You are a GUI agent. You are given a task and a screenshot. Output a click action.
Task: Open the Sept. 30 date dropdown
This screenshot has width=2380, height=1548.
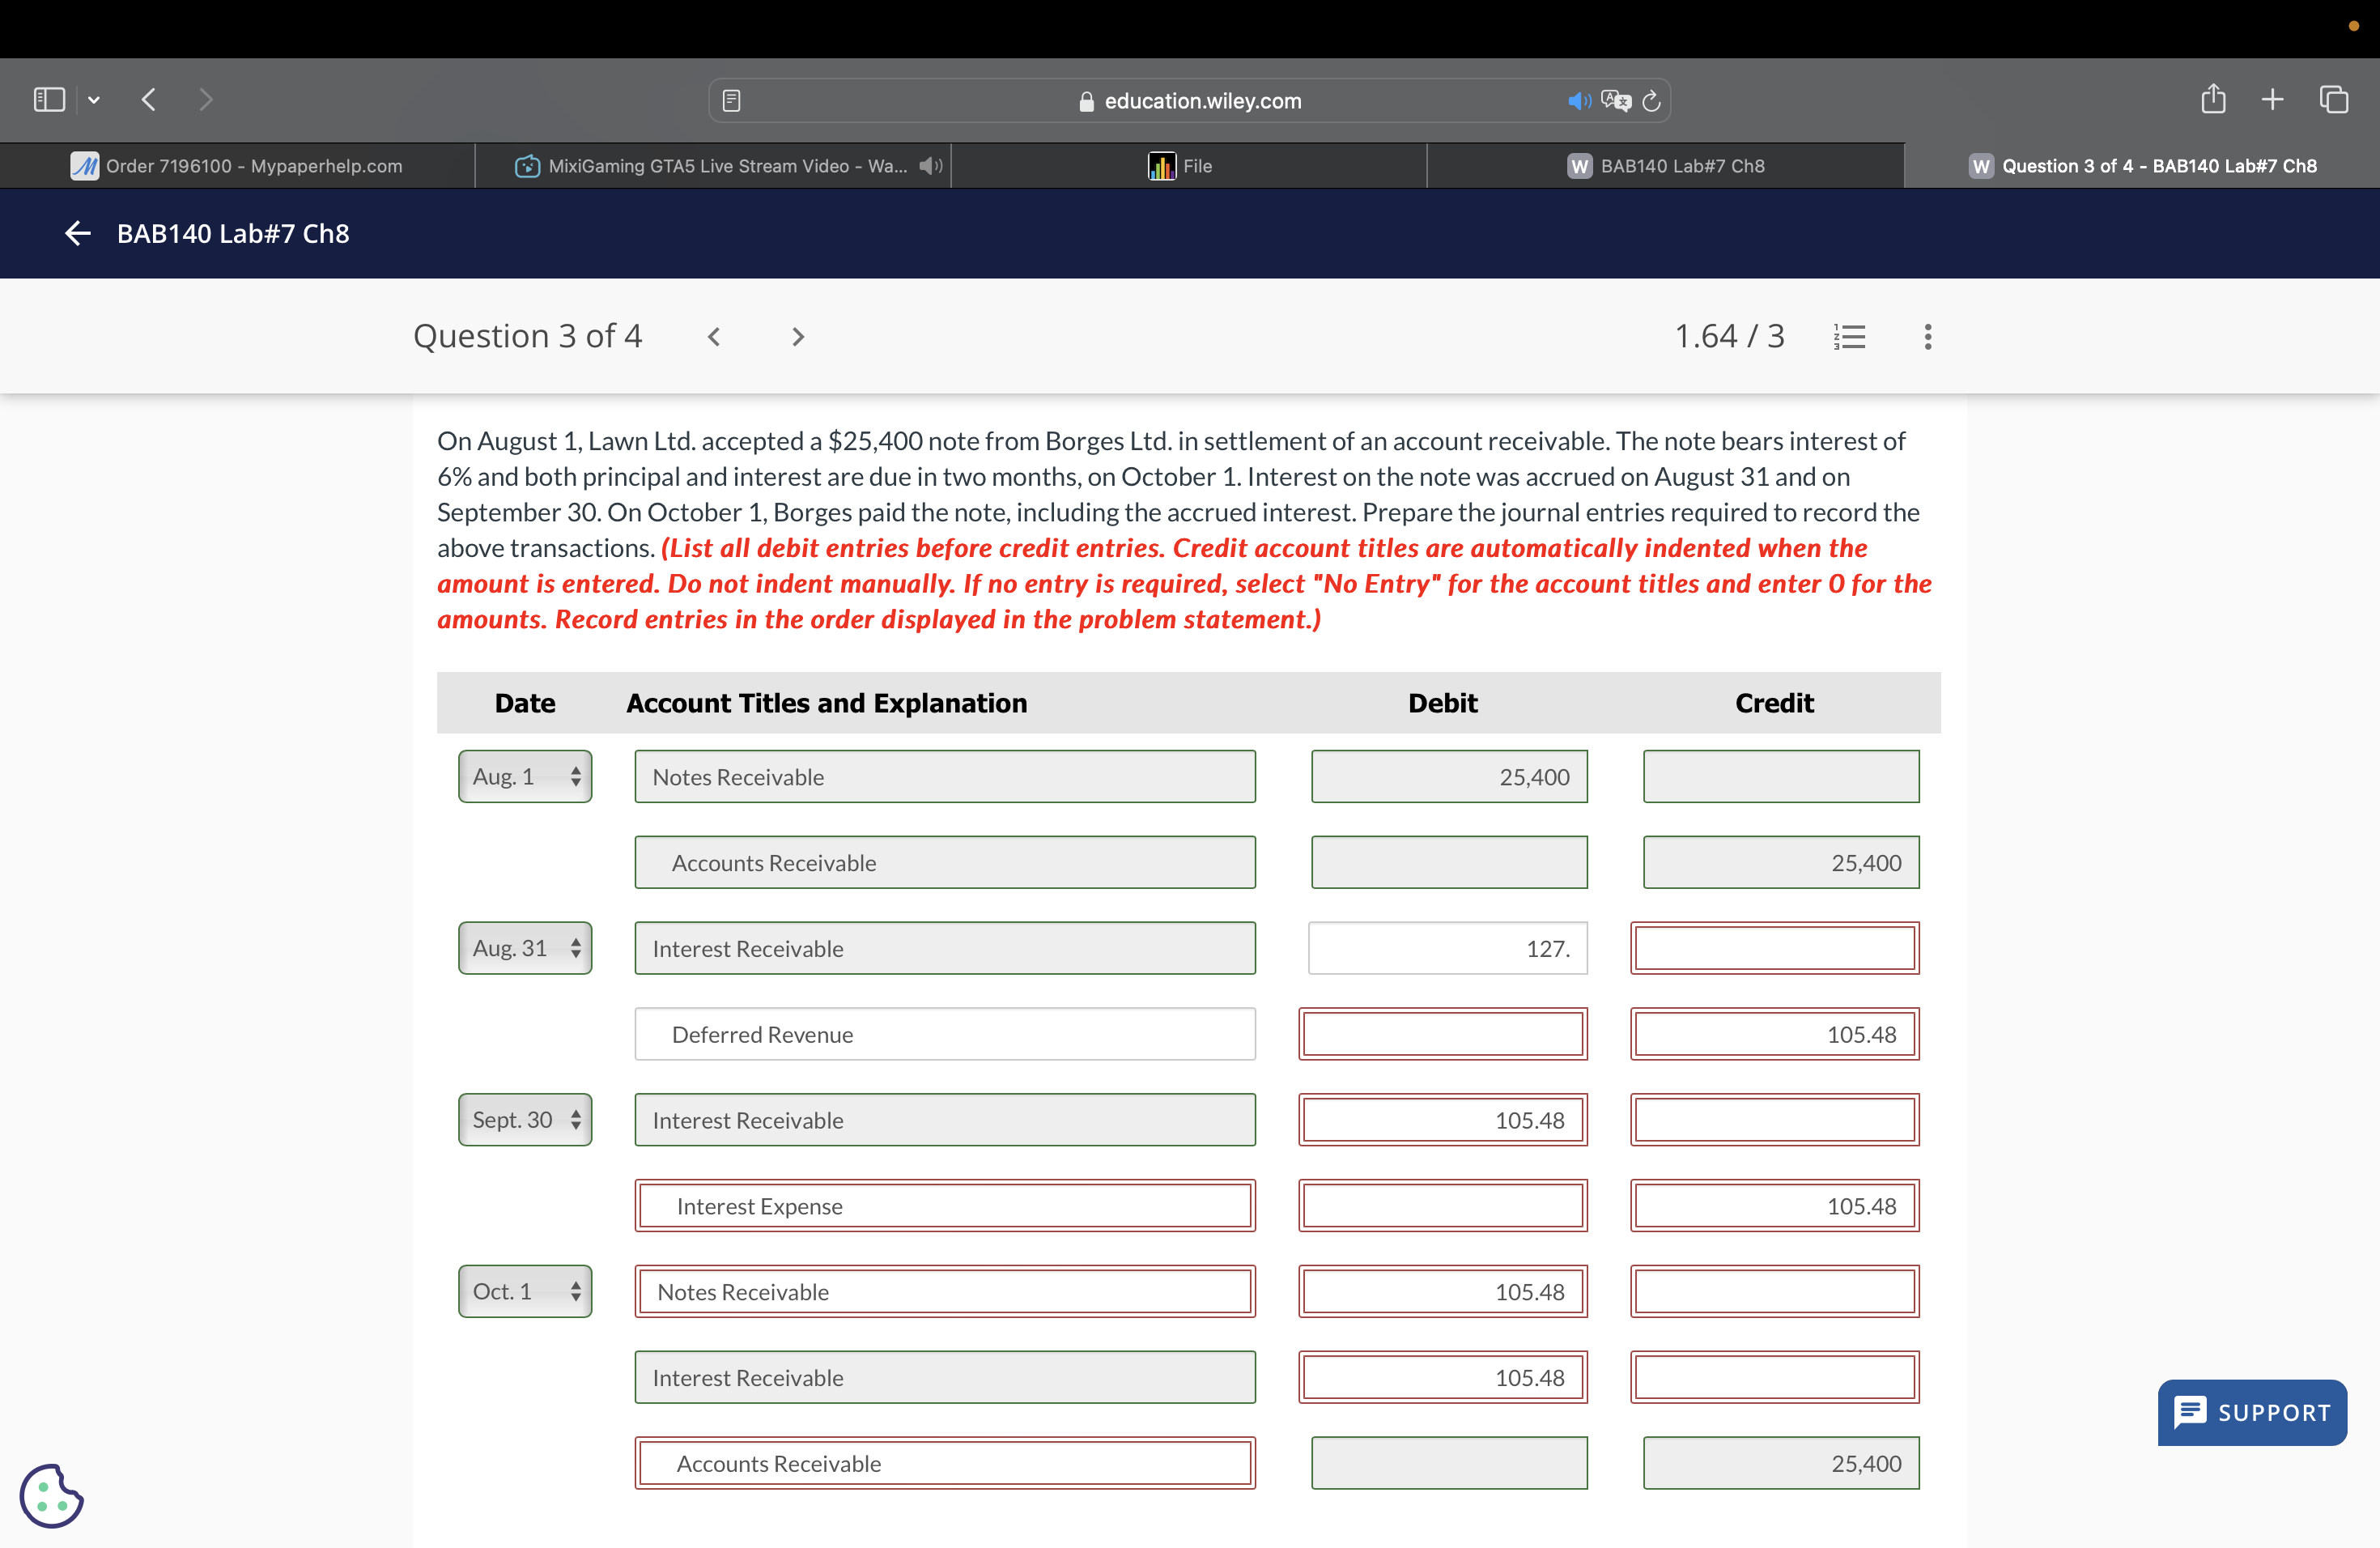[x=525, y=1120]
